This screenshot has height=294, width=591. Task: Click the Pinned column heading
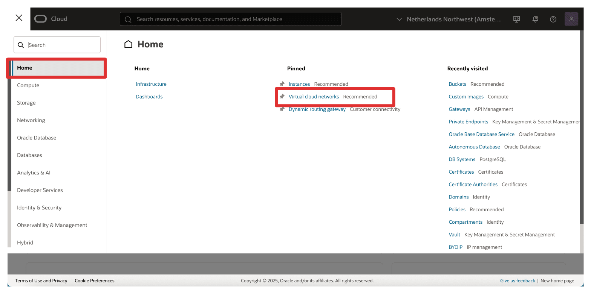coord(296,68)
